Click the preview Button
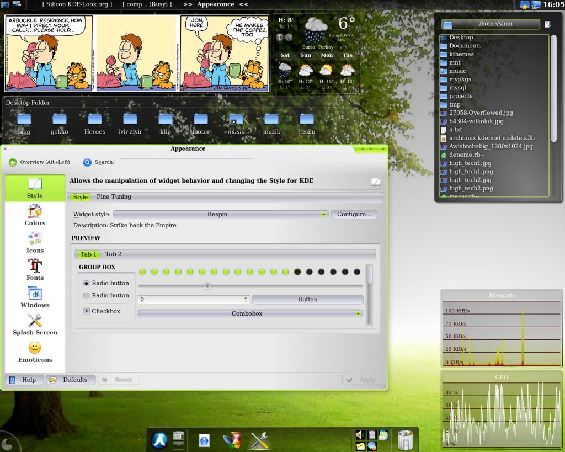This screenshot has width=565, height=452. (x=307, y=299)
